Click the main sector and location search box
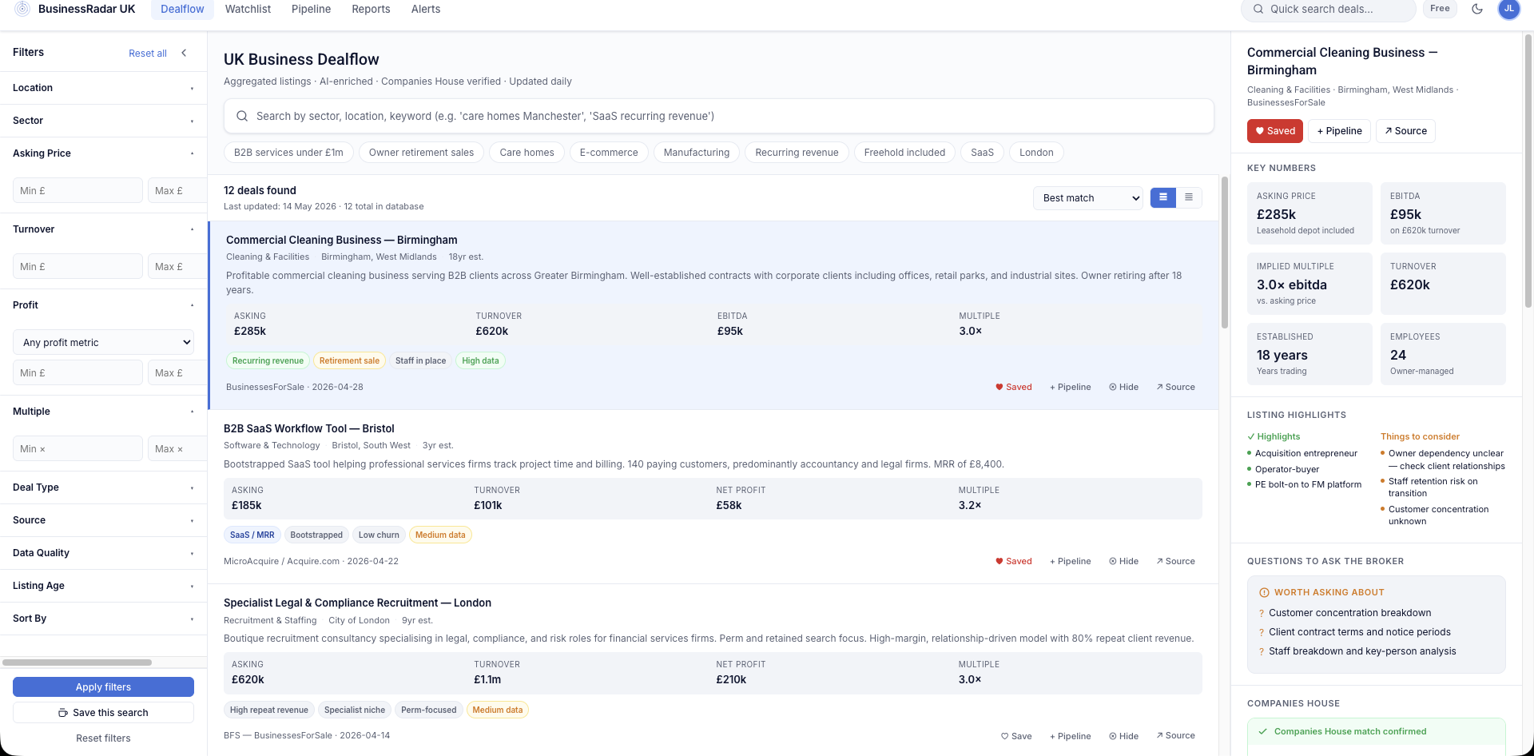 (x=718, y=116)
